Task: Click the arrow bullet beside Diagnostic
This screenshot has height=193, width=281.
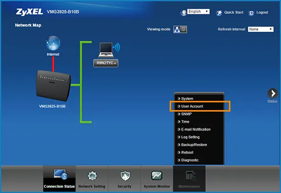Action: pyautogui.click(x=179, y=160)
